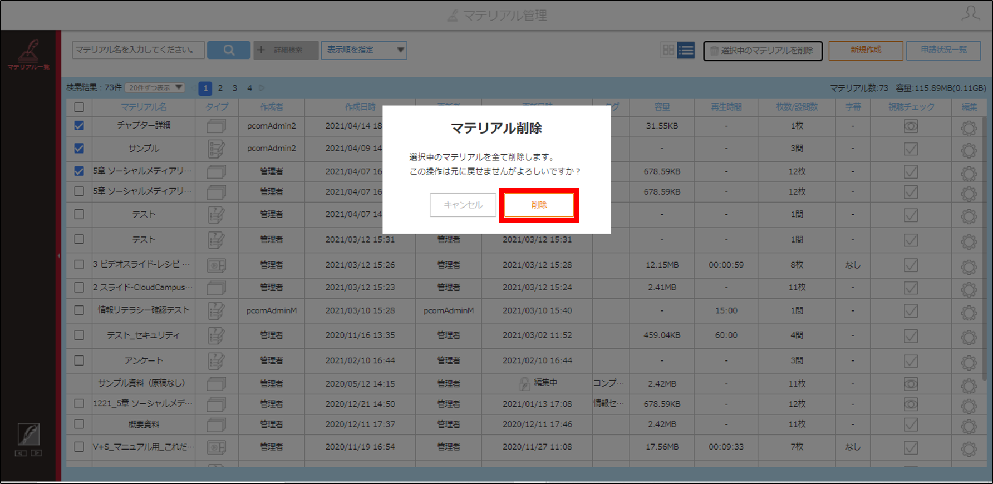Click the quill icon at sidebar bottom

(28, 434)
